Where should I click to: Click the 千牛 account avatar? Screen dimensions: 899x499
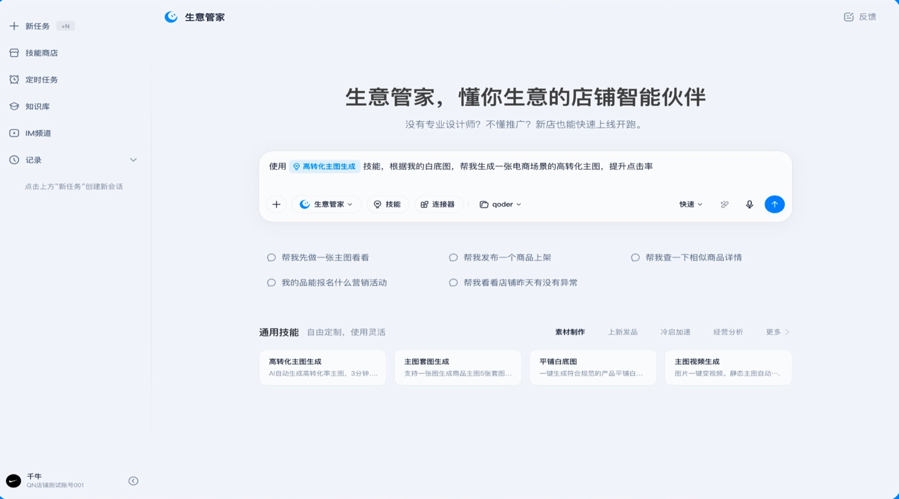click(13, 481)
